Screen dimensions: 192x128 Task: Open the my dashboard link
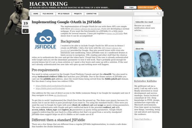pyautogui.click(x=60, y=95)
